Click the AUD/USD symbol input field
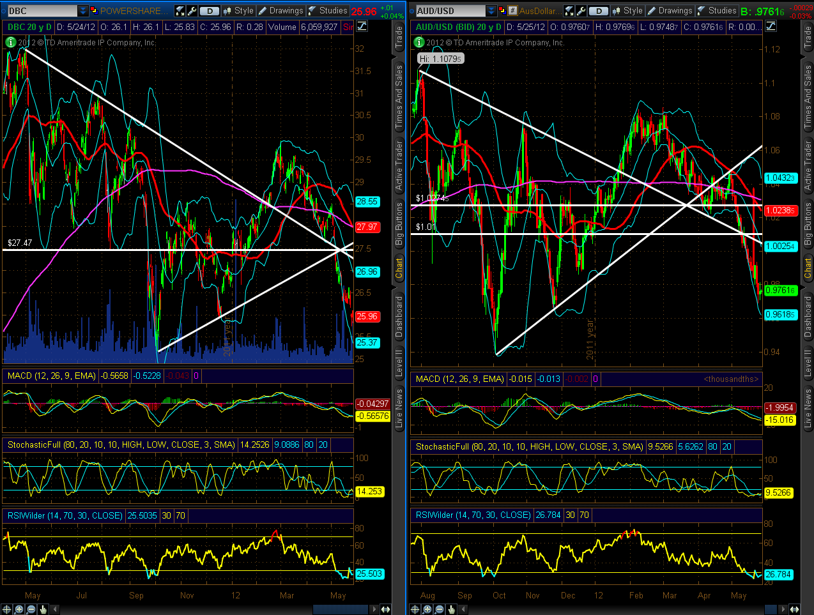The width and height of the screenshot is (814, 615). coord(450,11)
